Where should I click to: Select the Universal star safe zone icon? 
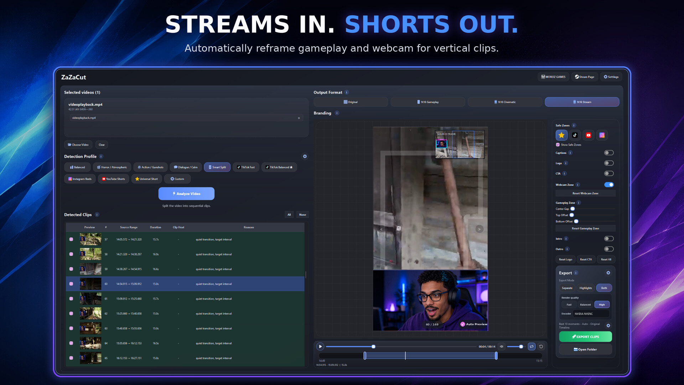[561, 135]
